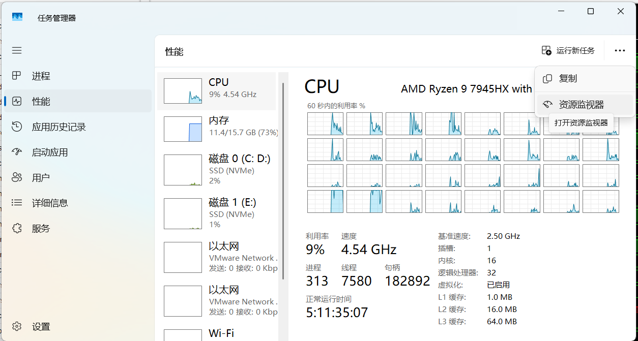Select 磁盘 1 (E:) entry

[217, 213]
